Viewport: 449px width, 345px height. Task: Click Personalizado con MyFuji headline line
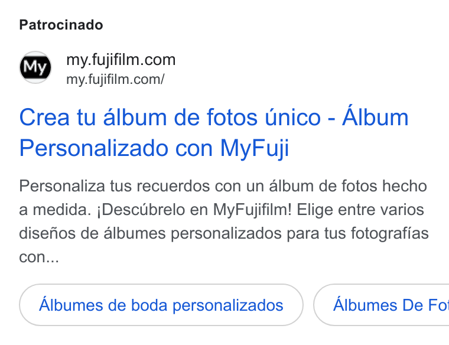click(154, 148)
